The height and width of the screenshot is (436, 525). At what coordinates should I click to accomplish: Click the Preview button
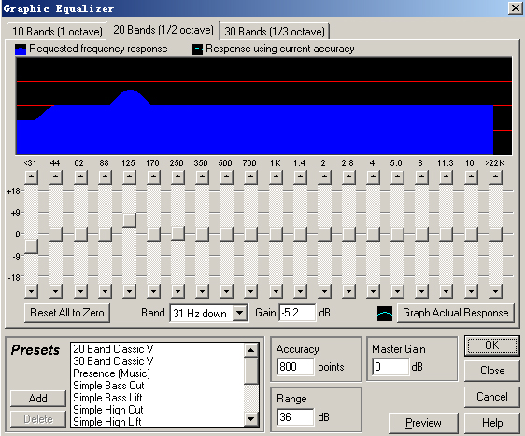click(x=423, y=423)
